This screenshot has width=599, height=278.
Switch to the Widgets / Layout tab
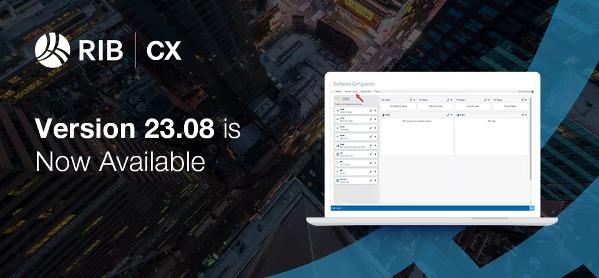tap(351, 92)
